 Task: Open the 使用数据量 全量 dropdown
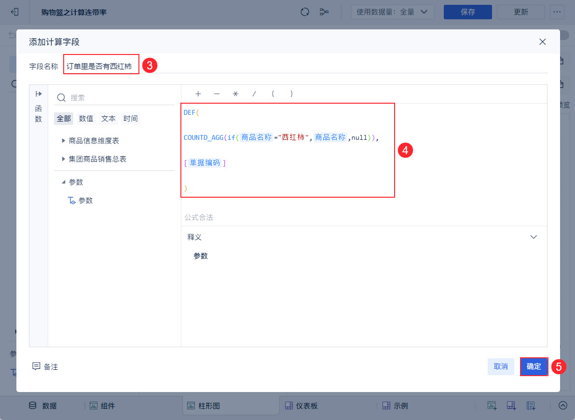click(x=392, y=12)
